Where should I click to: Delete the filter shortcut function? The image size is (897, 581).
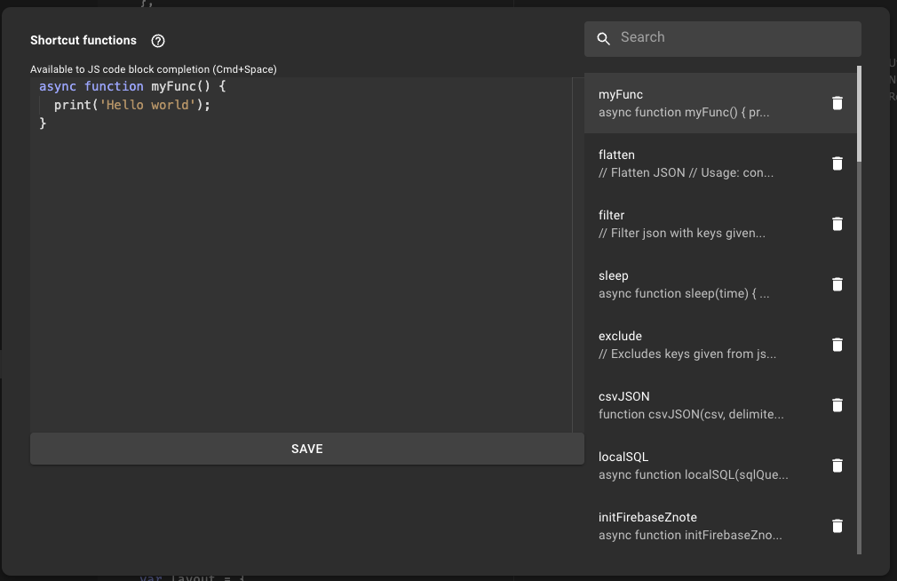click(837, 224)
